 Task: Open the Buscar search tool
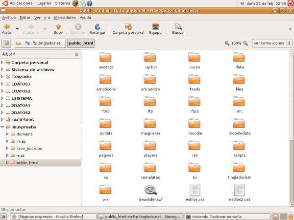pos(178,29)
